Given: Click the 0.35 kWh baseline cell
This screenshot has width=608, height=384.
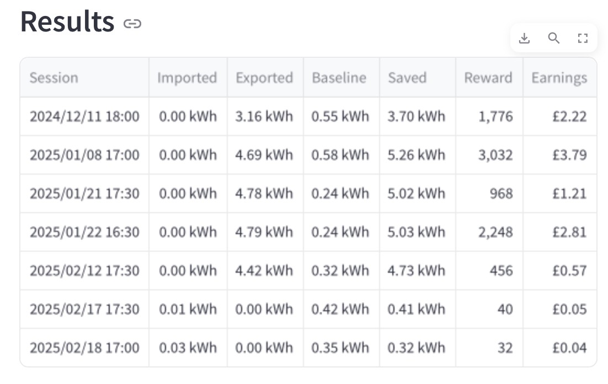Looking at the screenshot, I should point(341,348).
